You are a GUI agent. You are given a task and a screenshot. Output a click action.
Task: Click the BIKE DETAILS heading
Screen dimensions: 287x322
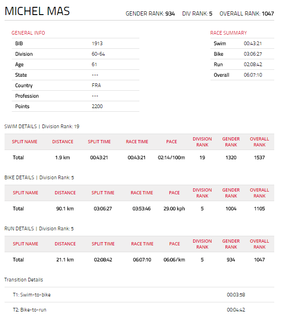click(39, 177)
